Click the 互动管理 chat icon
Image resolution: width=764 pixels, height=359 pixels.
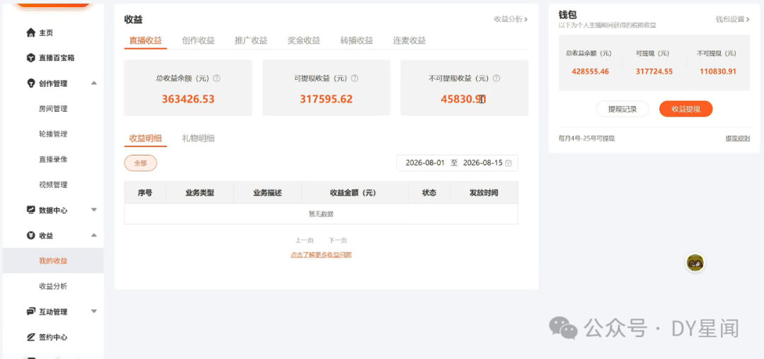[x=30, y=312]
